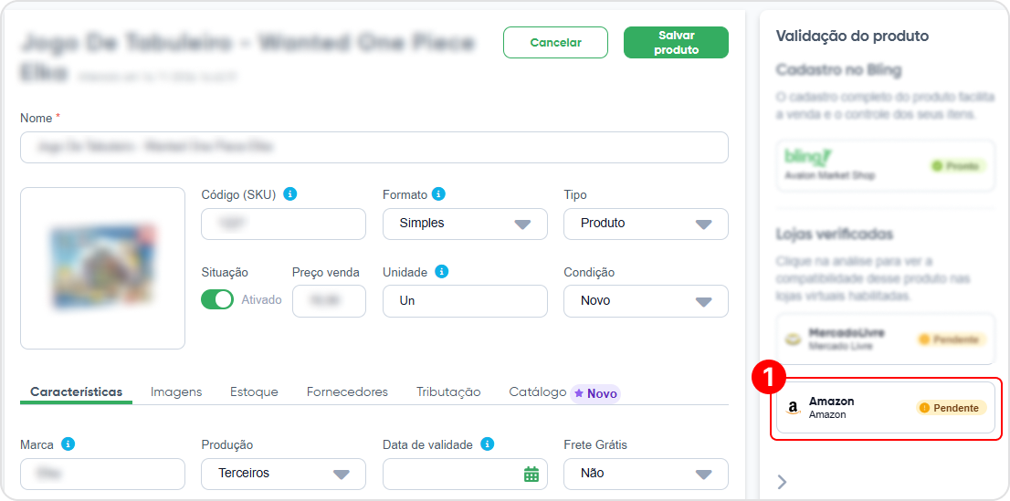This screenshot has height=501, width=1010.
Task: Open the Tipo Produto dropdown
Action: 646,224
